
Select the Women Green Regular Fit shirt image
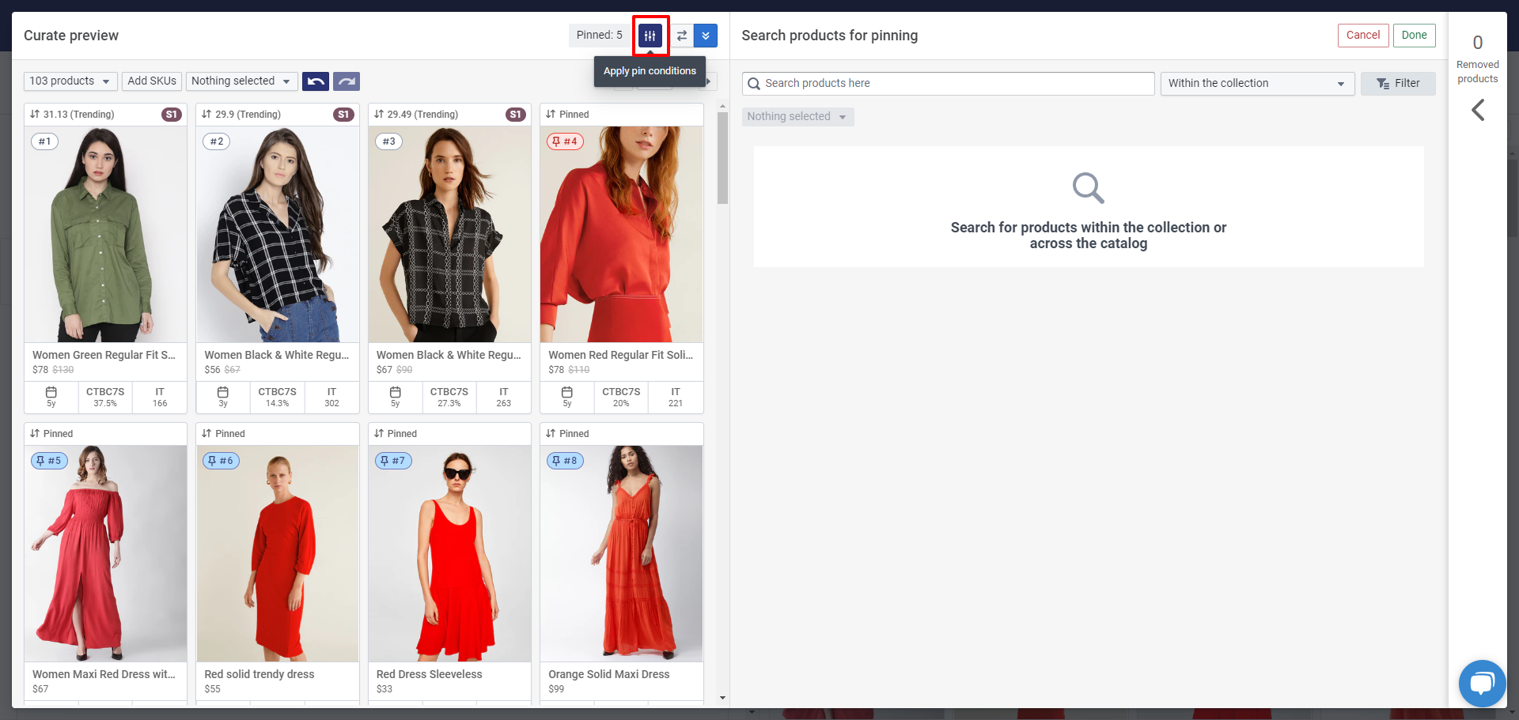point(105,235)
